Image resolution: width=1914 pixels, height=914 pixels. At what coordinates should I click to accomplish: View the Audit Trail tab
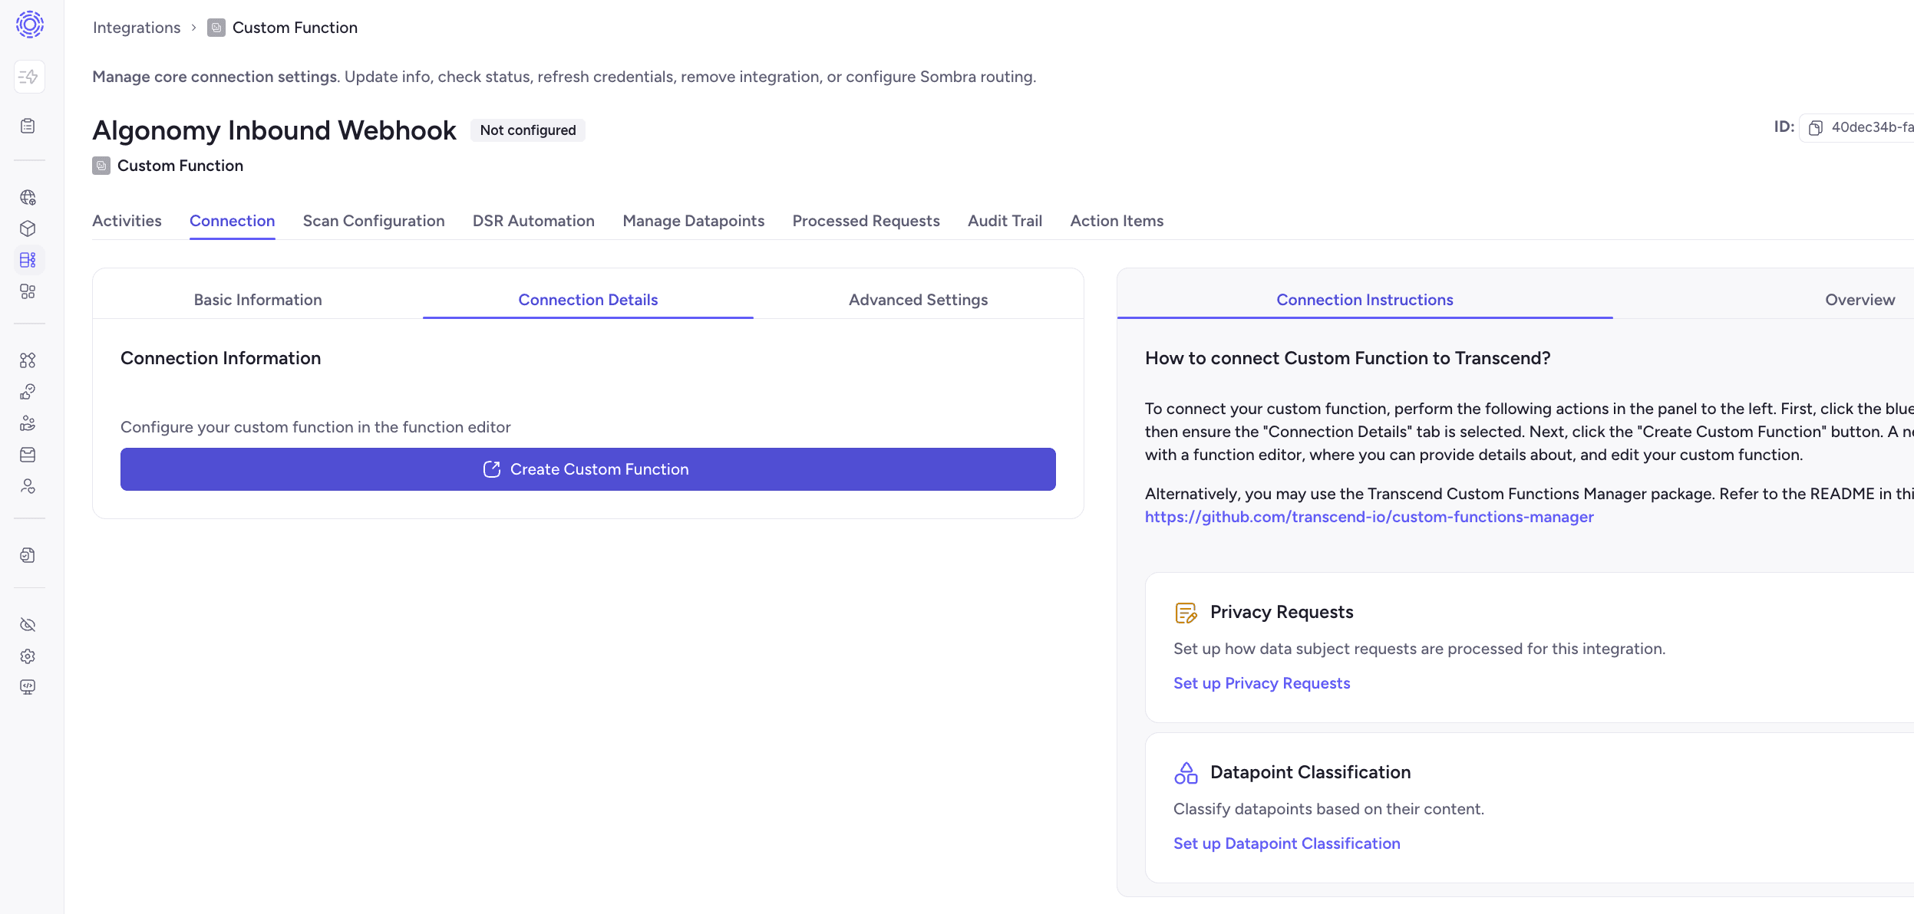(x=1005, y=221)
